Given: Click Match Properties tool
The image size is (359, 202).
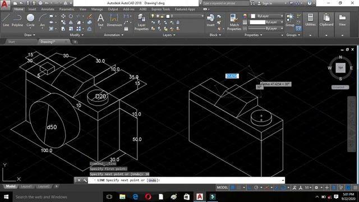Looking at the screenshot, I should (x=234, y=22).
